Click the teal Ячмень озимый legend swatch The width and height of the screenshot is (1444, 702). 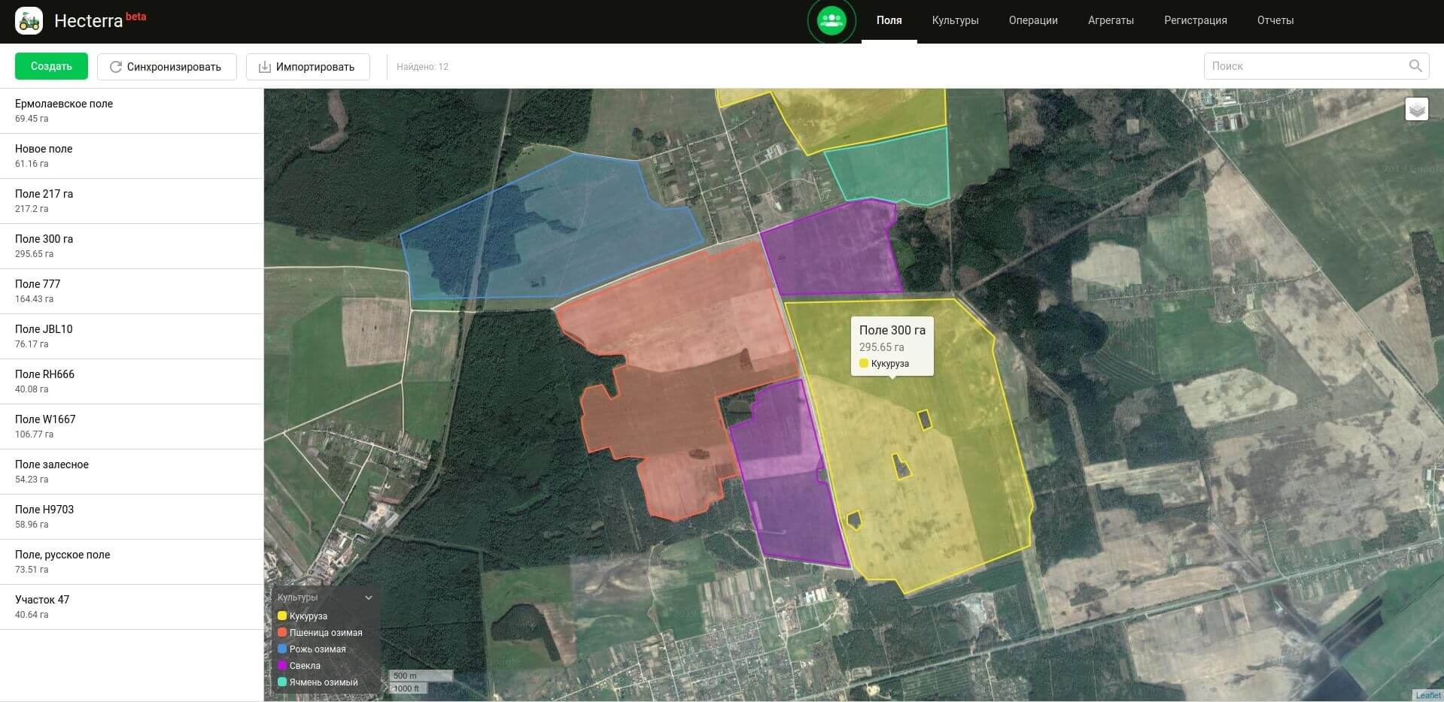[x=282, y=682]
